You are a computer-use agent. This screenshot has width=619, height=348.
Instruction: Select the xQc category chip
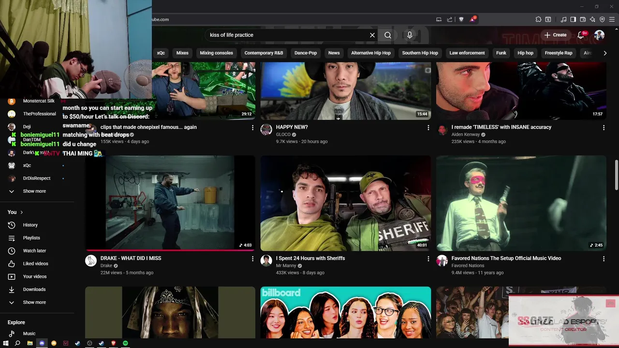[x=161, y=53]
